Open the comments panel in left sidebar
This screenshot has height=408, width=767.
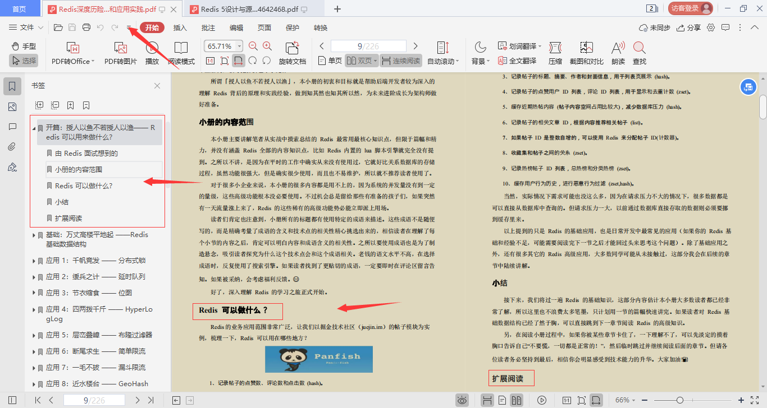12,127
